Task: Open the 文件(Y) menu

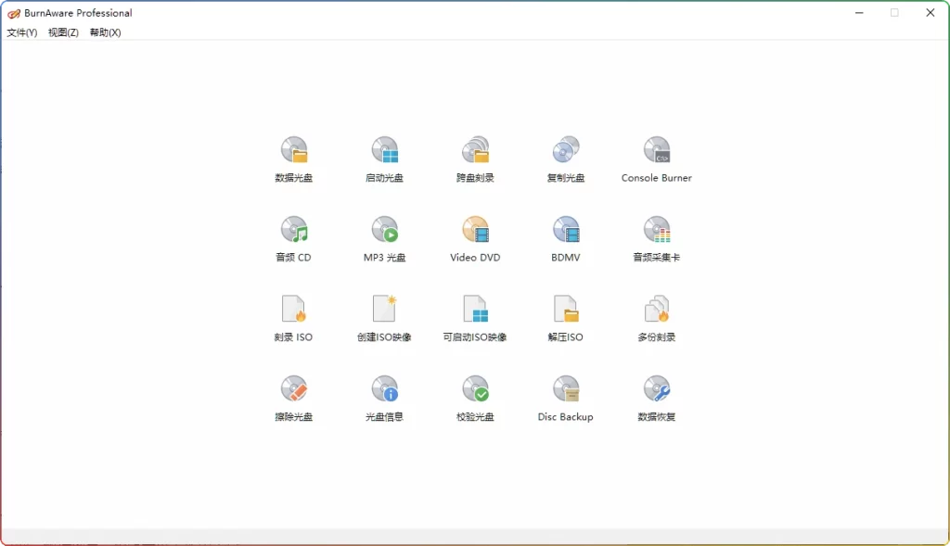Action: pos(20,32)
